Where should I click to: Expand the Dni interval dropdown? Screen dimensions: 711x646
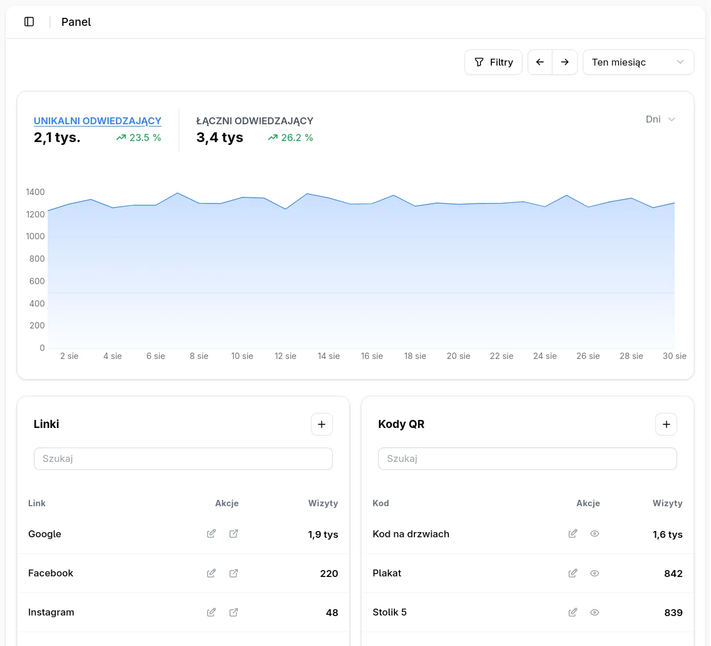(x=660, y=119)
